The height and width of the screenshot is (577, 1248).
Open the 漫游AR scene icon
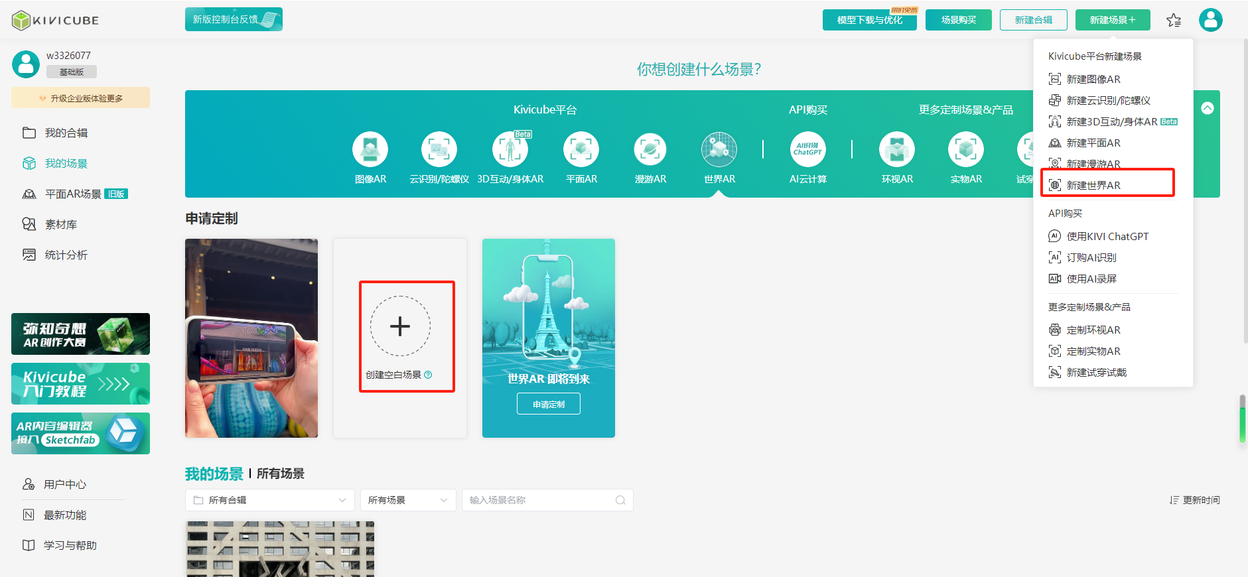650,149
